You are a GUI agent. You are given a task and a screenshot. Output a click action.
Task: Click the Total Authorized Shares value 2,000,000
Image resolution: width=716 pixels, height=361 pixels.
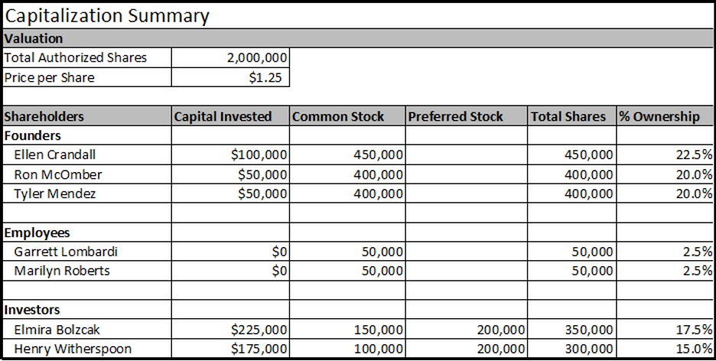pyautogui.click(x=231, y=58)
